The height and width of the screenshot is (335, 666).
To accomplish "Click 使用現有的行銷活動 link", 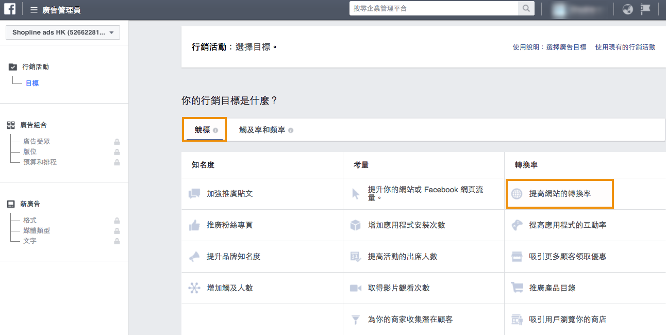I will (625, 47).
